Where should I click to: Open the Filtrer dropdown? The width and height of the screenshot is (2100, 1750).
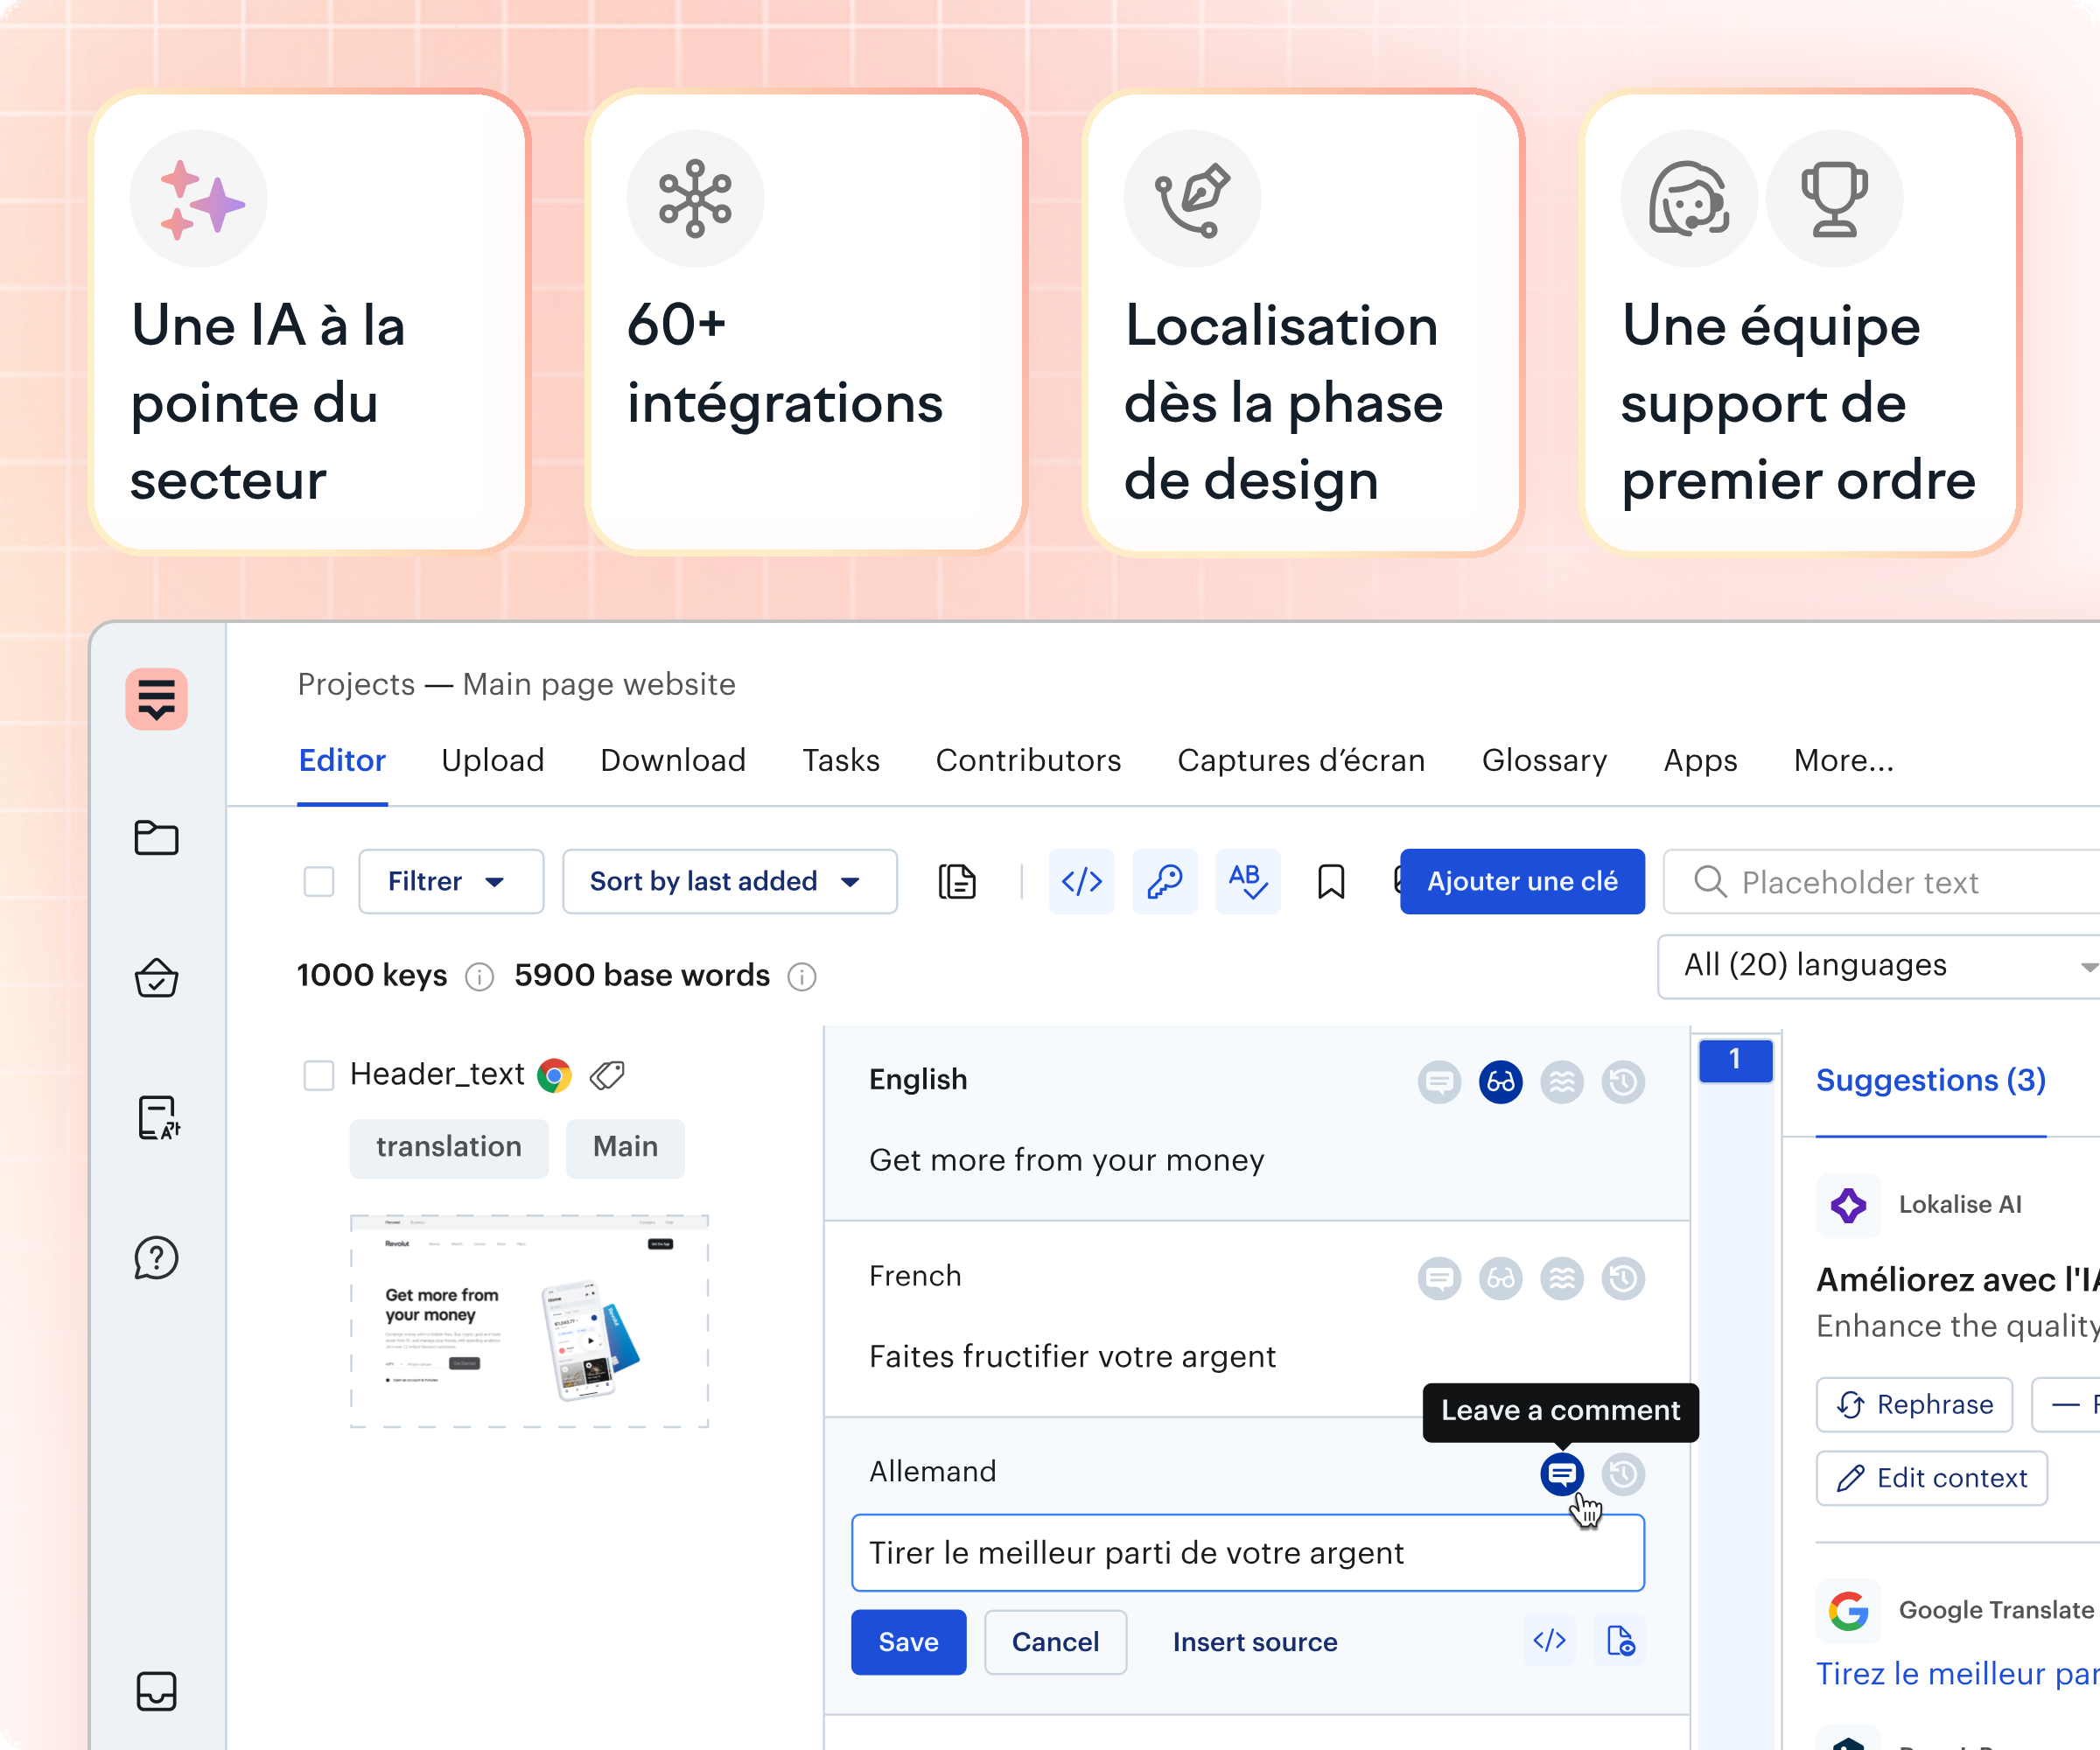[451, 881]
